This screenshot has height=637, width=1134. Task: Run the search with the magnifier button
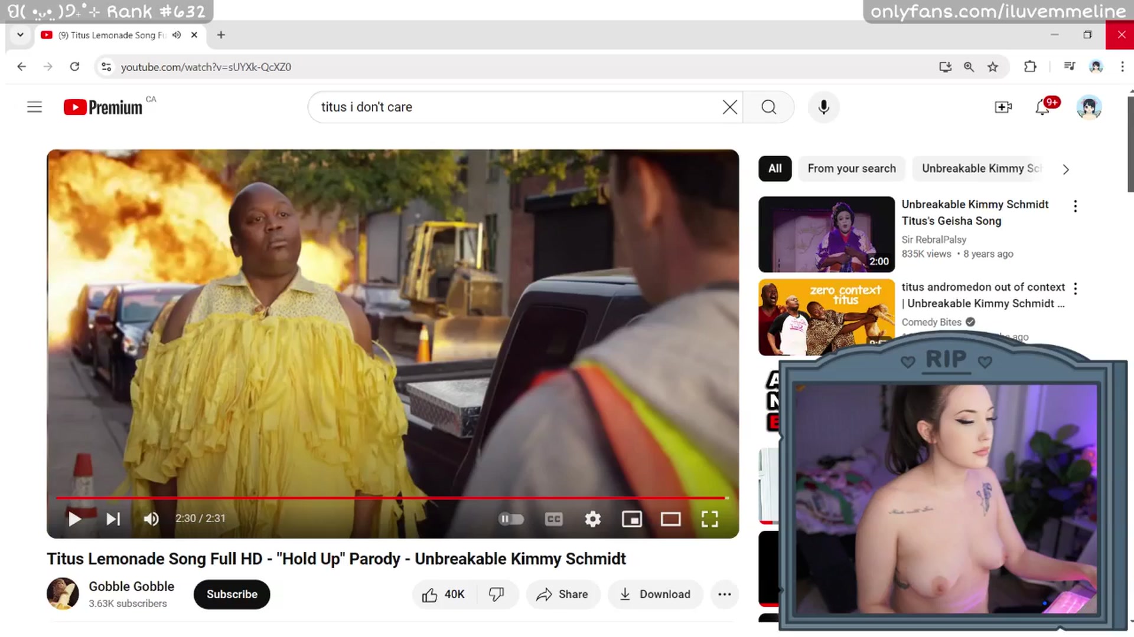click(x=768, y=107)
